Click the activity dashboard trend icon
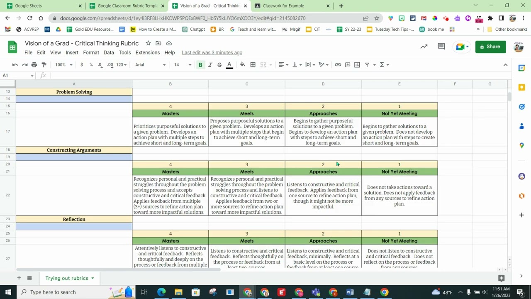 pyautogui.click(x=424, y=47)
